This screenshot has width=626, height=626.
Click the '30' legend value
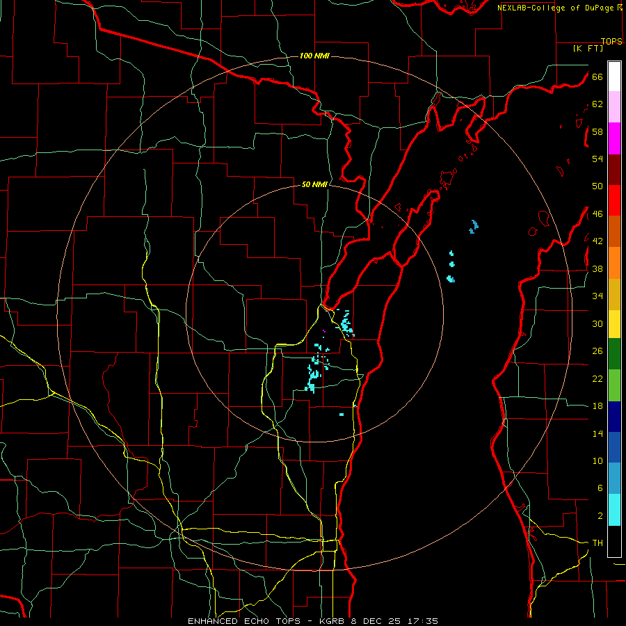[597, 323]
